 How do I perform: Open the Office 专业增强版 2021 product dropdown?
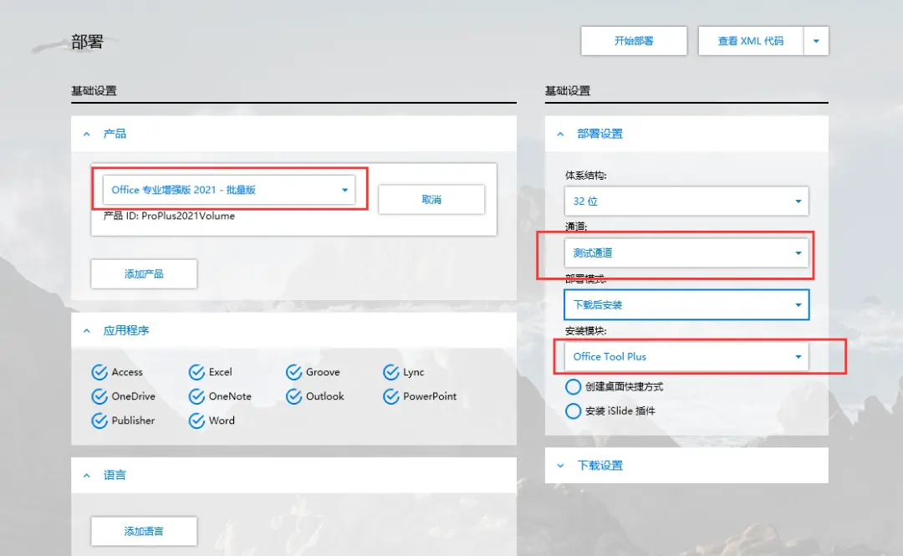229,190
